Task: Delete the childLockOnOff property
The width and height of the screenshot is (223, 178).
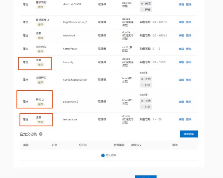Action: [188, 5]
